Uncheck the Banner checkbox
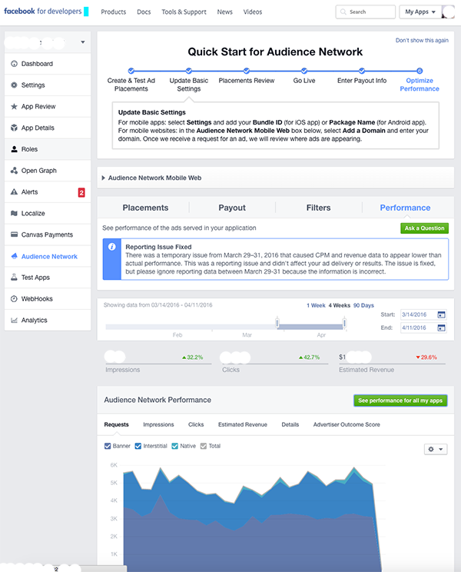Image resolution: width=461 pixels, height=572 pixels. [108, 446]
